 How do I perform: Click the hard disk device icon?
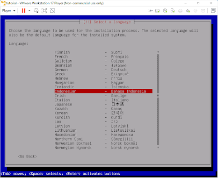coord(157,11)
